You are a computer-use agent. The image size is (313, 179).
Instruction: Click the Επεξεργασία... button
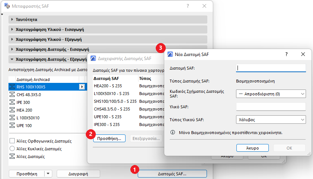click(146, 138)
